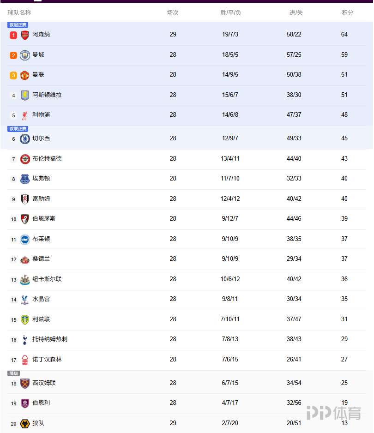The height and width of the screenshot is (433, 374).
Task: Click the 积分 column header
Action: [x=347, y=13]
